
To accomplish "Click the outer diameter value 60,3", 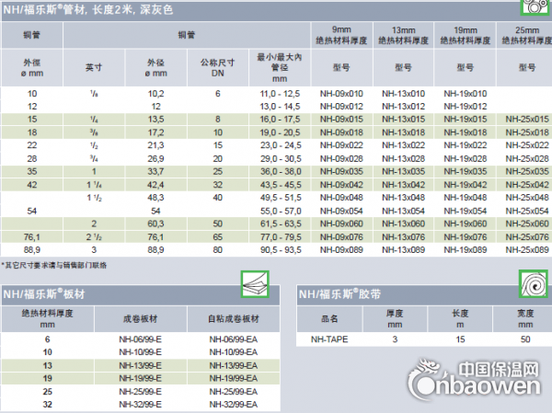I will [155, 224].
